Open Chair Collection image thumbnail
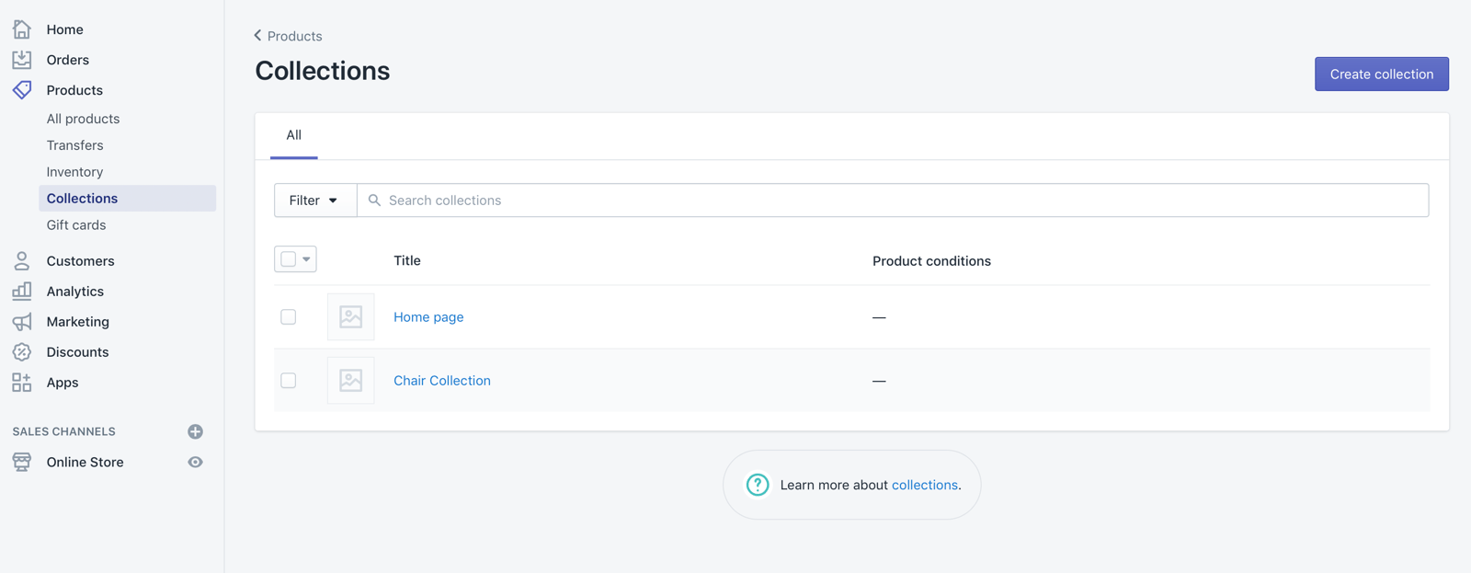The image size is (1471, 573). 351,381
